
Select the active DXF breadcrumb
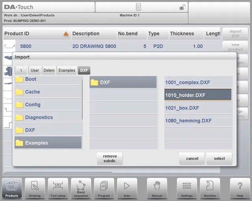click(84, 70)
